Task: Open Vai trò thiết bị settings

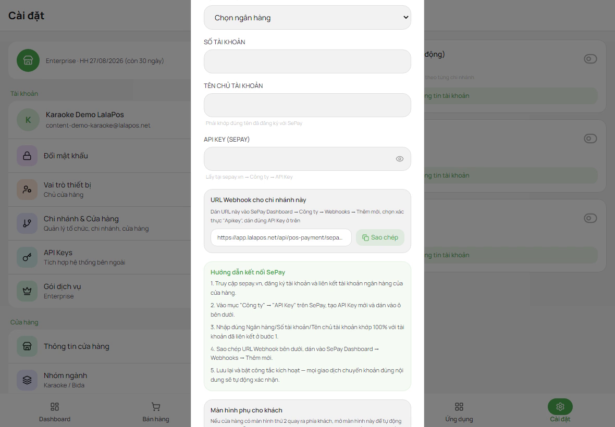Action: tap(100, 190)
